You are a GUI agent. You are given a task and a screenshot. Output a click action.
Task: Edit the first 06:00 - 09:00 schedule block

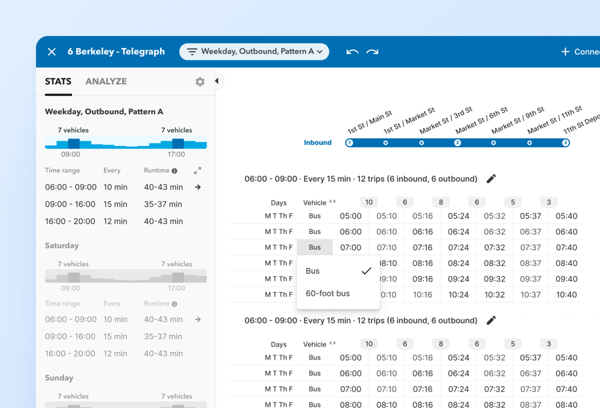click(491, 179)
